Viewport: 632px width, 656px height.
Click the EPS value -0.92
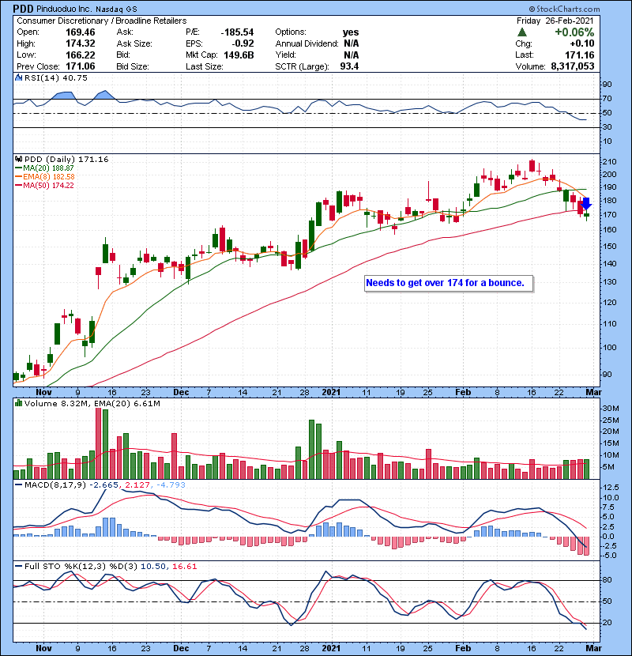point(243,43)
